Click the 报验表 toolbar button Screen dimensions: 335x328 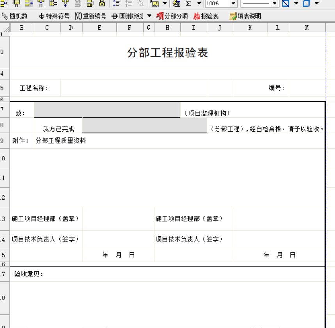(206, 16)
